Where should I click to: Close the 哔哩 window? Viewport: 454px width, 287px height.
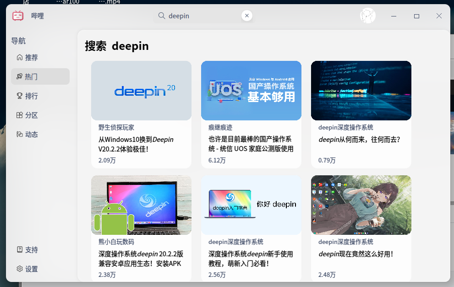(x=439, y=16)
